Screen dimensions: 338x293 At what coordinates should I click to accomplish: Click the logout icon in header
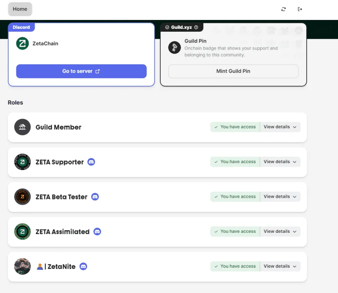coord(300,9)
